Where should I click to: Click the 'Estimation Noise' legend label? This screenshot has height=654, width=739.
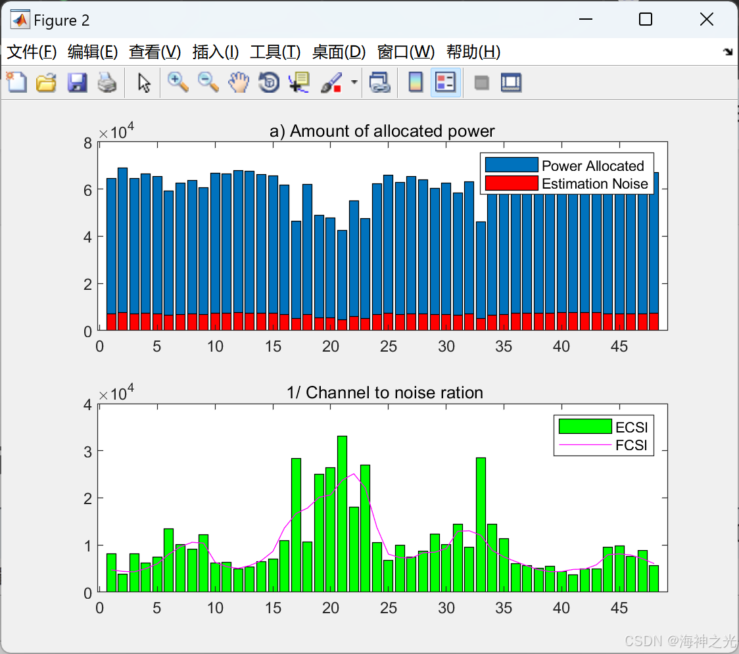pos(595,184)
